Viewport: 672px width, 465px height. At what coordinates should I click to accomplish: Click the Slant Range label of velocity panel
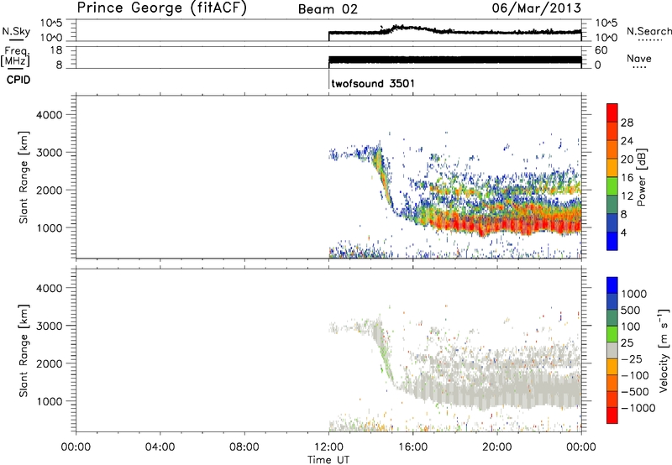click(24, 351)
